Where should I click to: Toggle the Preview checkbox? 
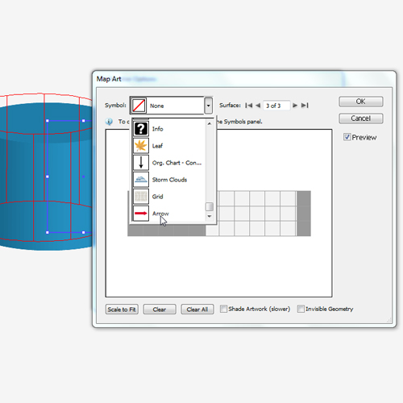[347, 137]
